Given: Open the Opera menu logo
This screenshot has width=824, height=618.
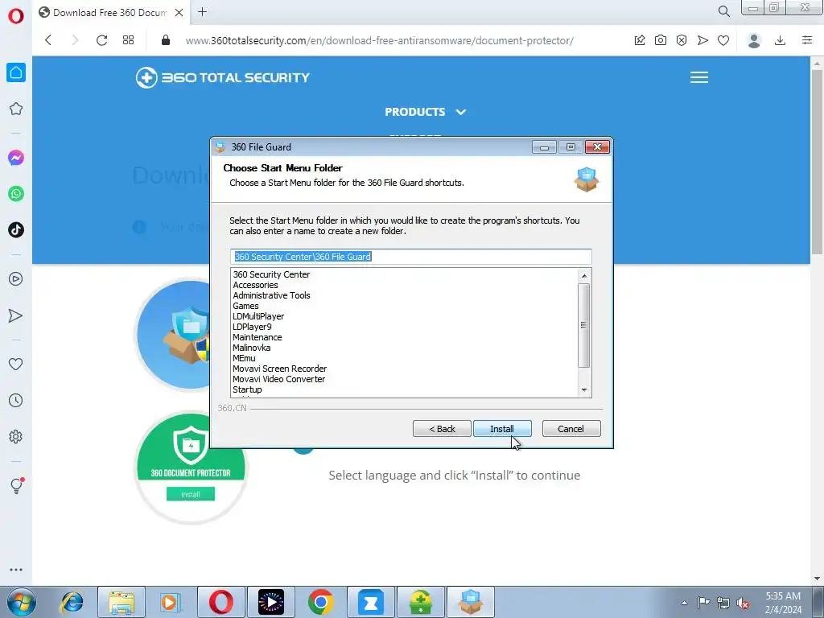Looking at the screenshot, I should 16,16.
